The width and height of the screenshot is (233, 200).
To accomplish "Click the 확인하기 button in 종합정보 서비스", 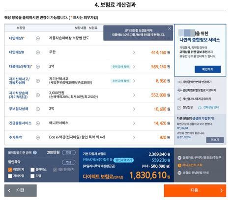I will pos(207,70).
